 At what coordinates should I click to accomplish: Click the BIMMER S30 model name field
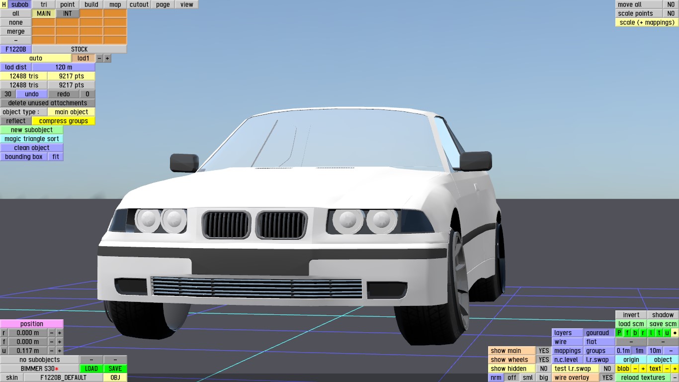coord(40,369)
